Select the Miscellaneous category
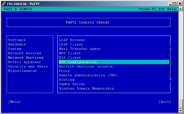 click(22, 71)
